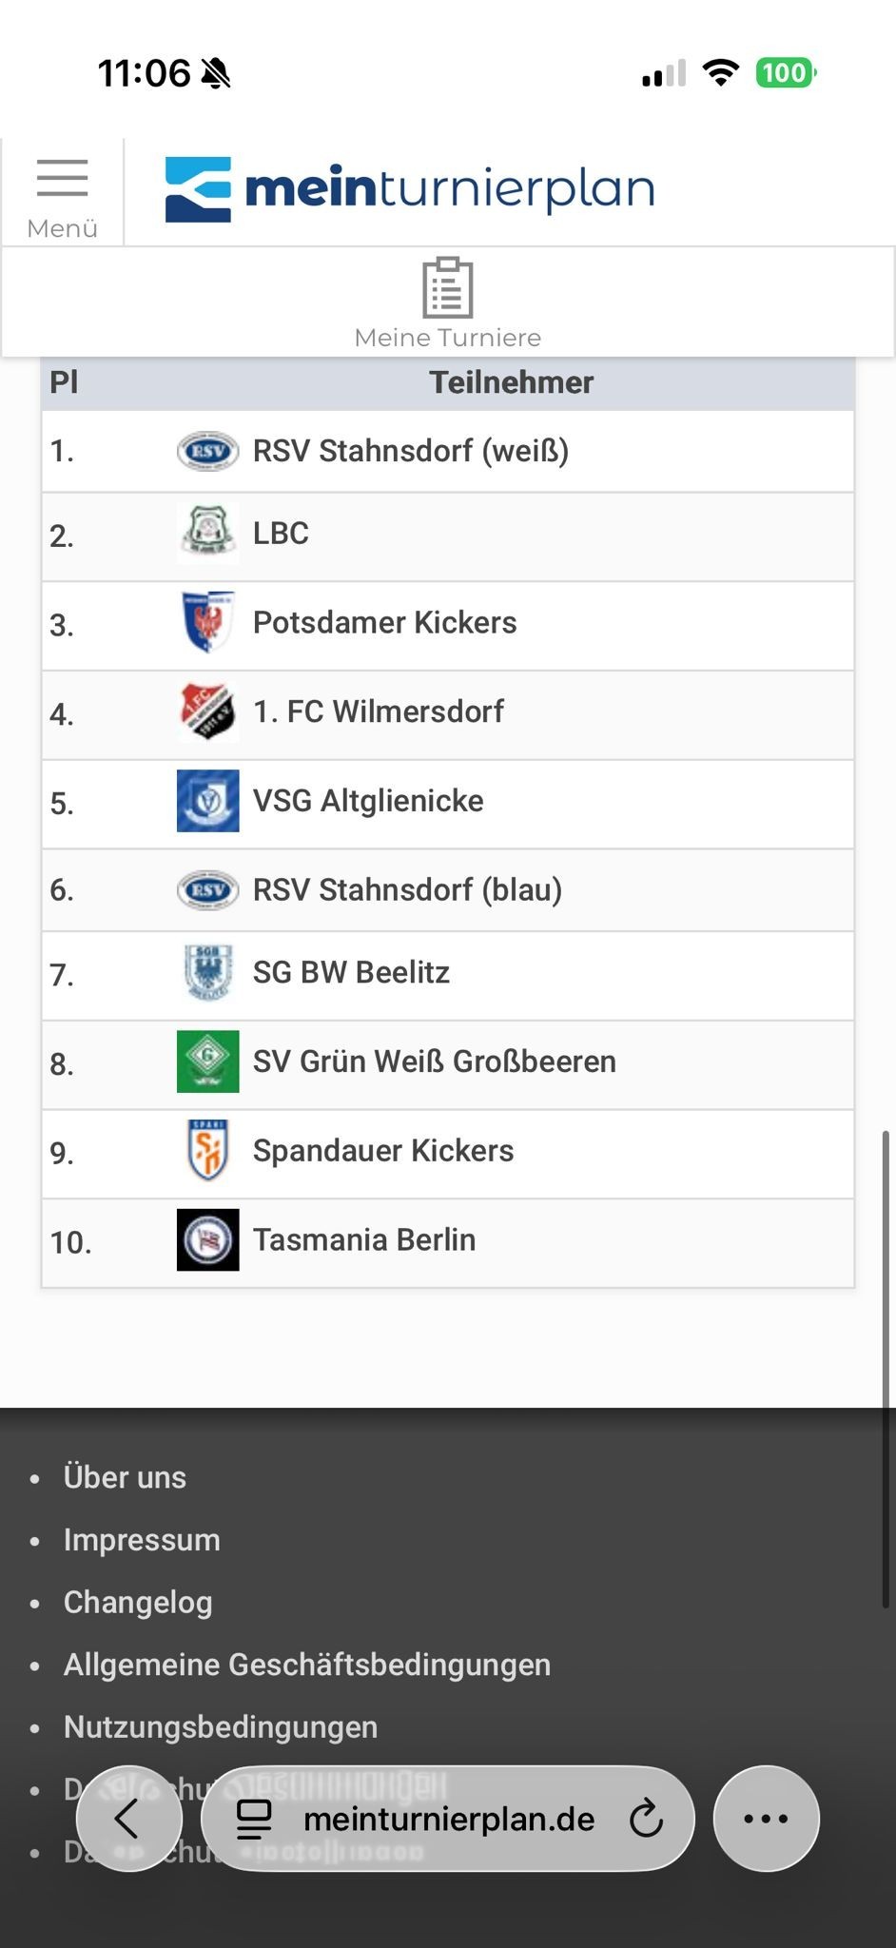Open Meine Turniere clipboard icon
Image resolution: width=896 pixels, height=1948 pixels.
click(x=447, y=287)
